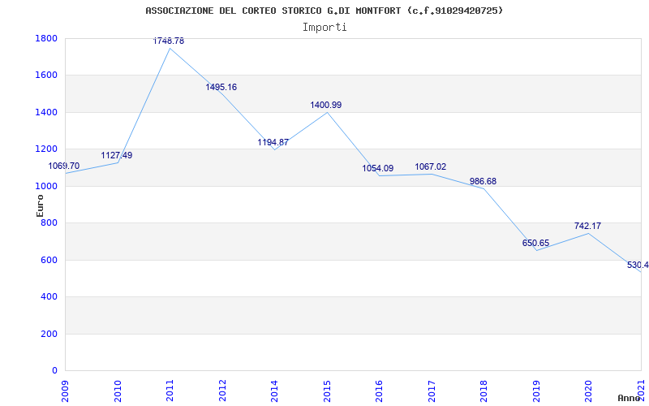
Task: Select the last data label 530.4
Action: tap(638, 266)
